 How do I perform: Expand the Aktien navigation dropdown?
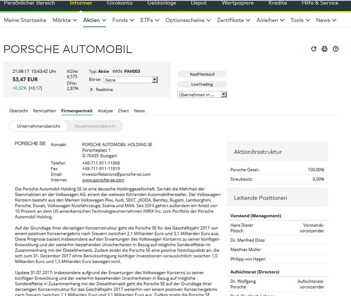click(94, 20)
